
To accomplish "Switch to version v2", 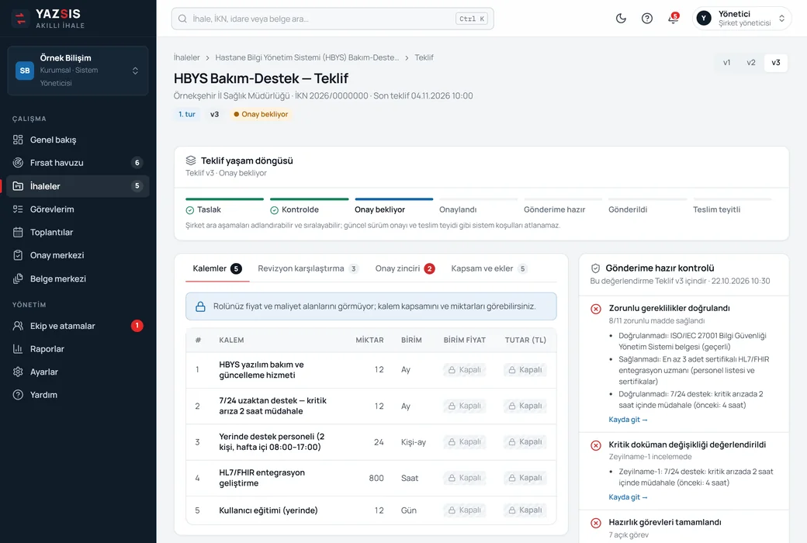I will [x=751, y=62].
